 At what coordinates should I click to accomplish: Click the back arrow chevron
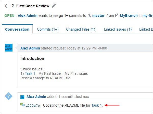tap(6, 6)
